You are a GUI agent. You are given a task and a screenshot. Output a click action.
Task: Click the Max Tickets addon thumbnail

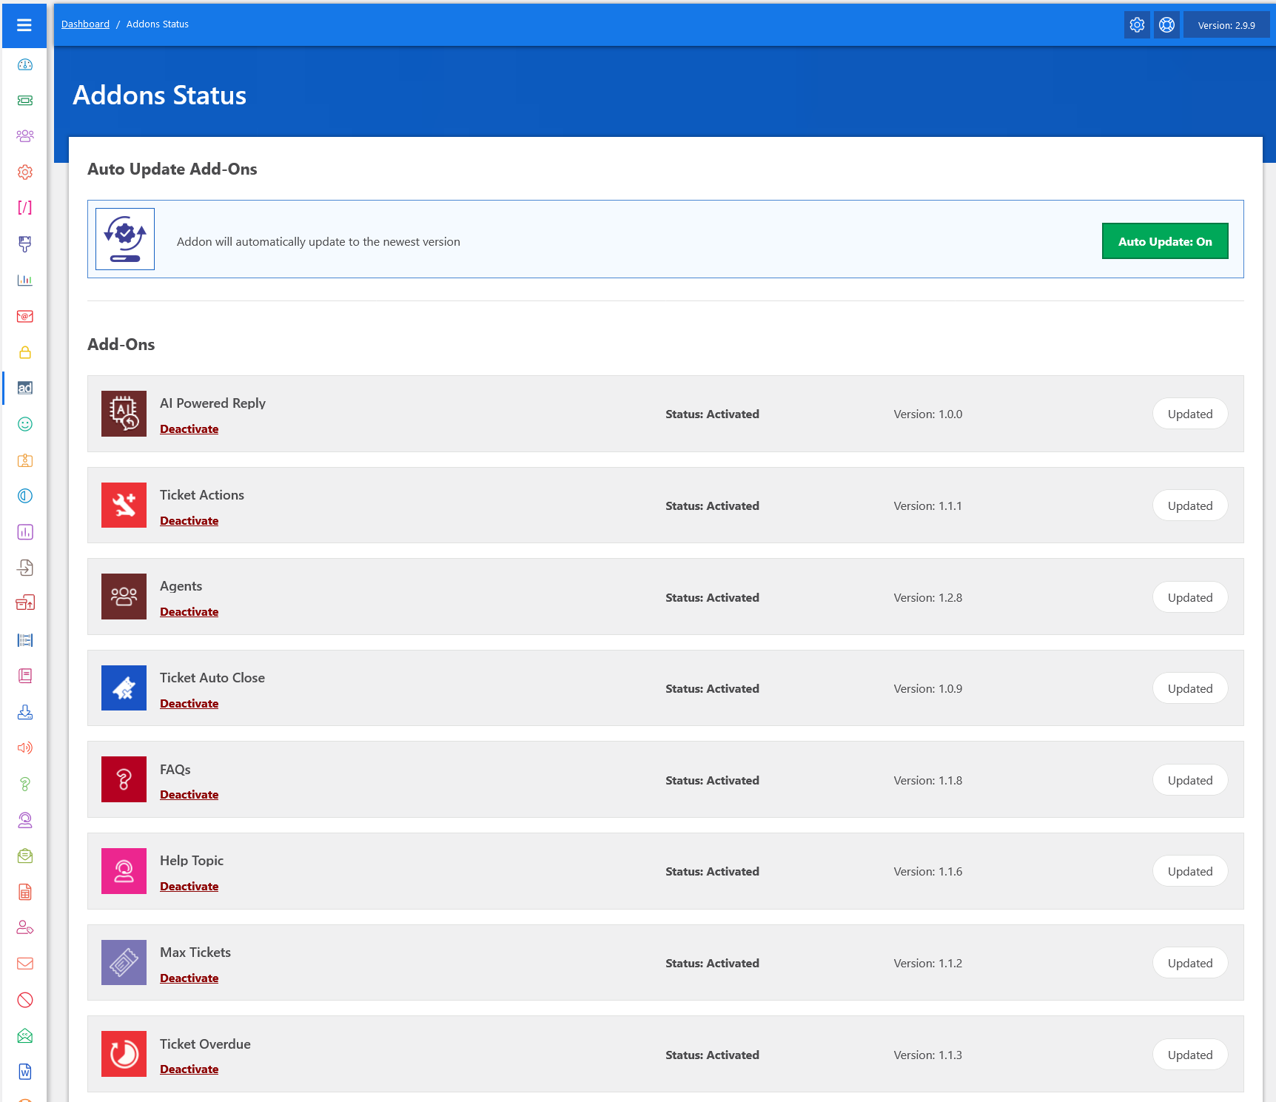[124, 962]
